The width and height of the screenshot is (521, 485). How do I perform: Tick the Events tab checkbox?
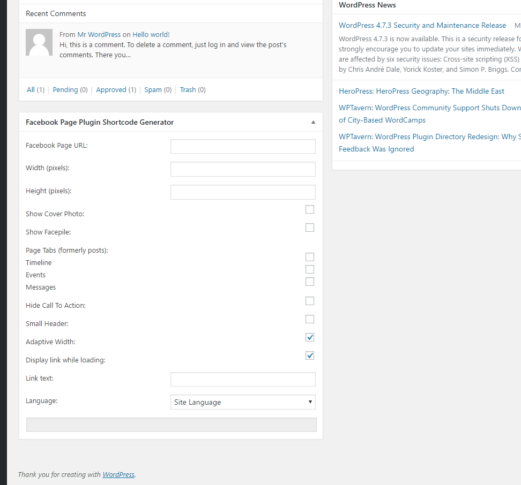310,269
